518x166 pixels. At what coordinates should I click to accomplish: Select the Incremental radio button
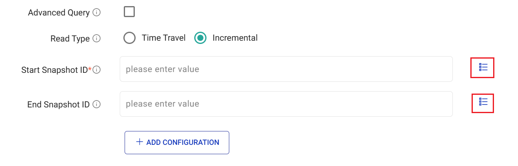pos(200,38)
